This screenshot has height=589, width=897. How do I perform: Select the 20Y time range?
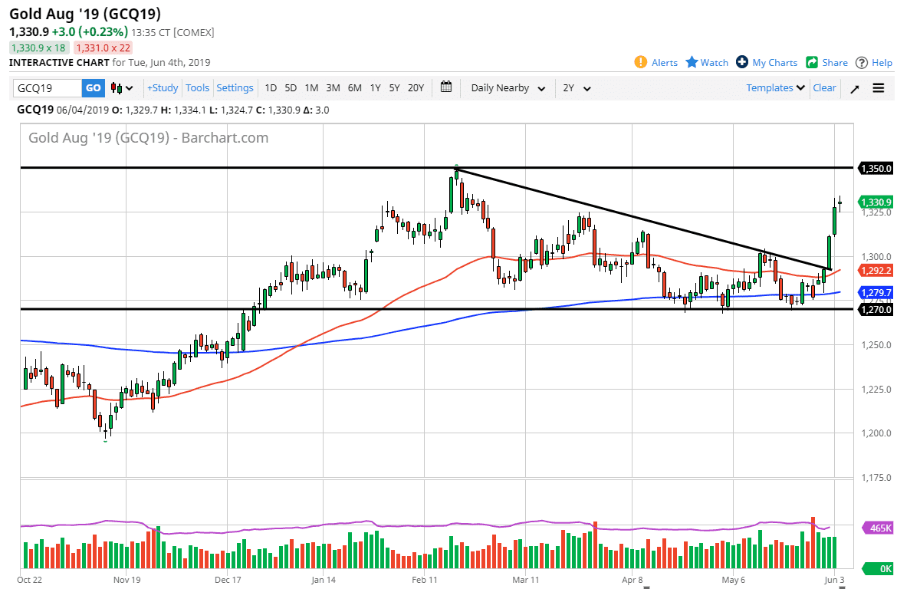point(416,88)
